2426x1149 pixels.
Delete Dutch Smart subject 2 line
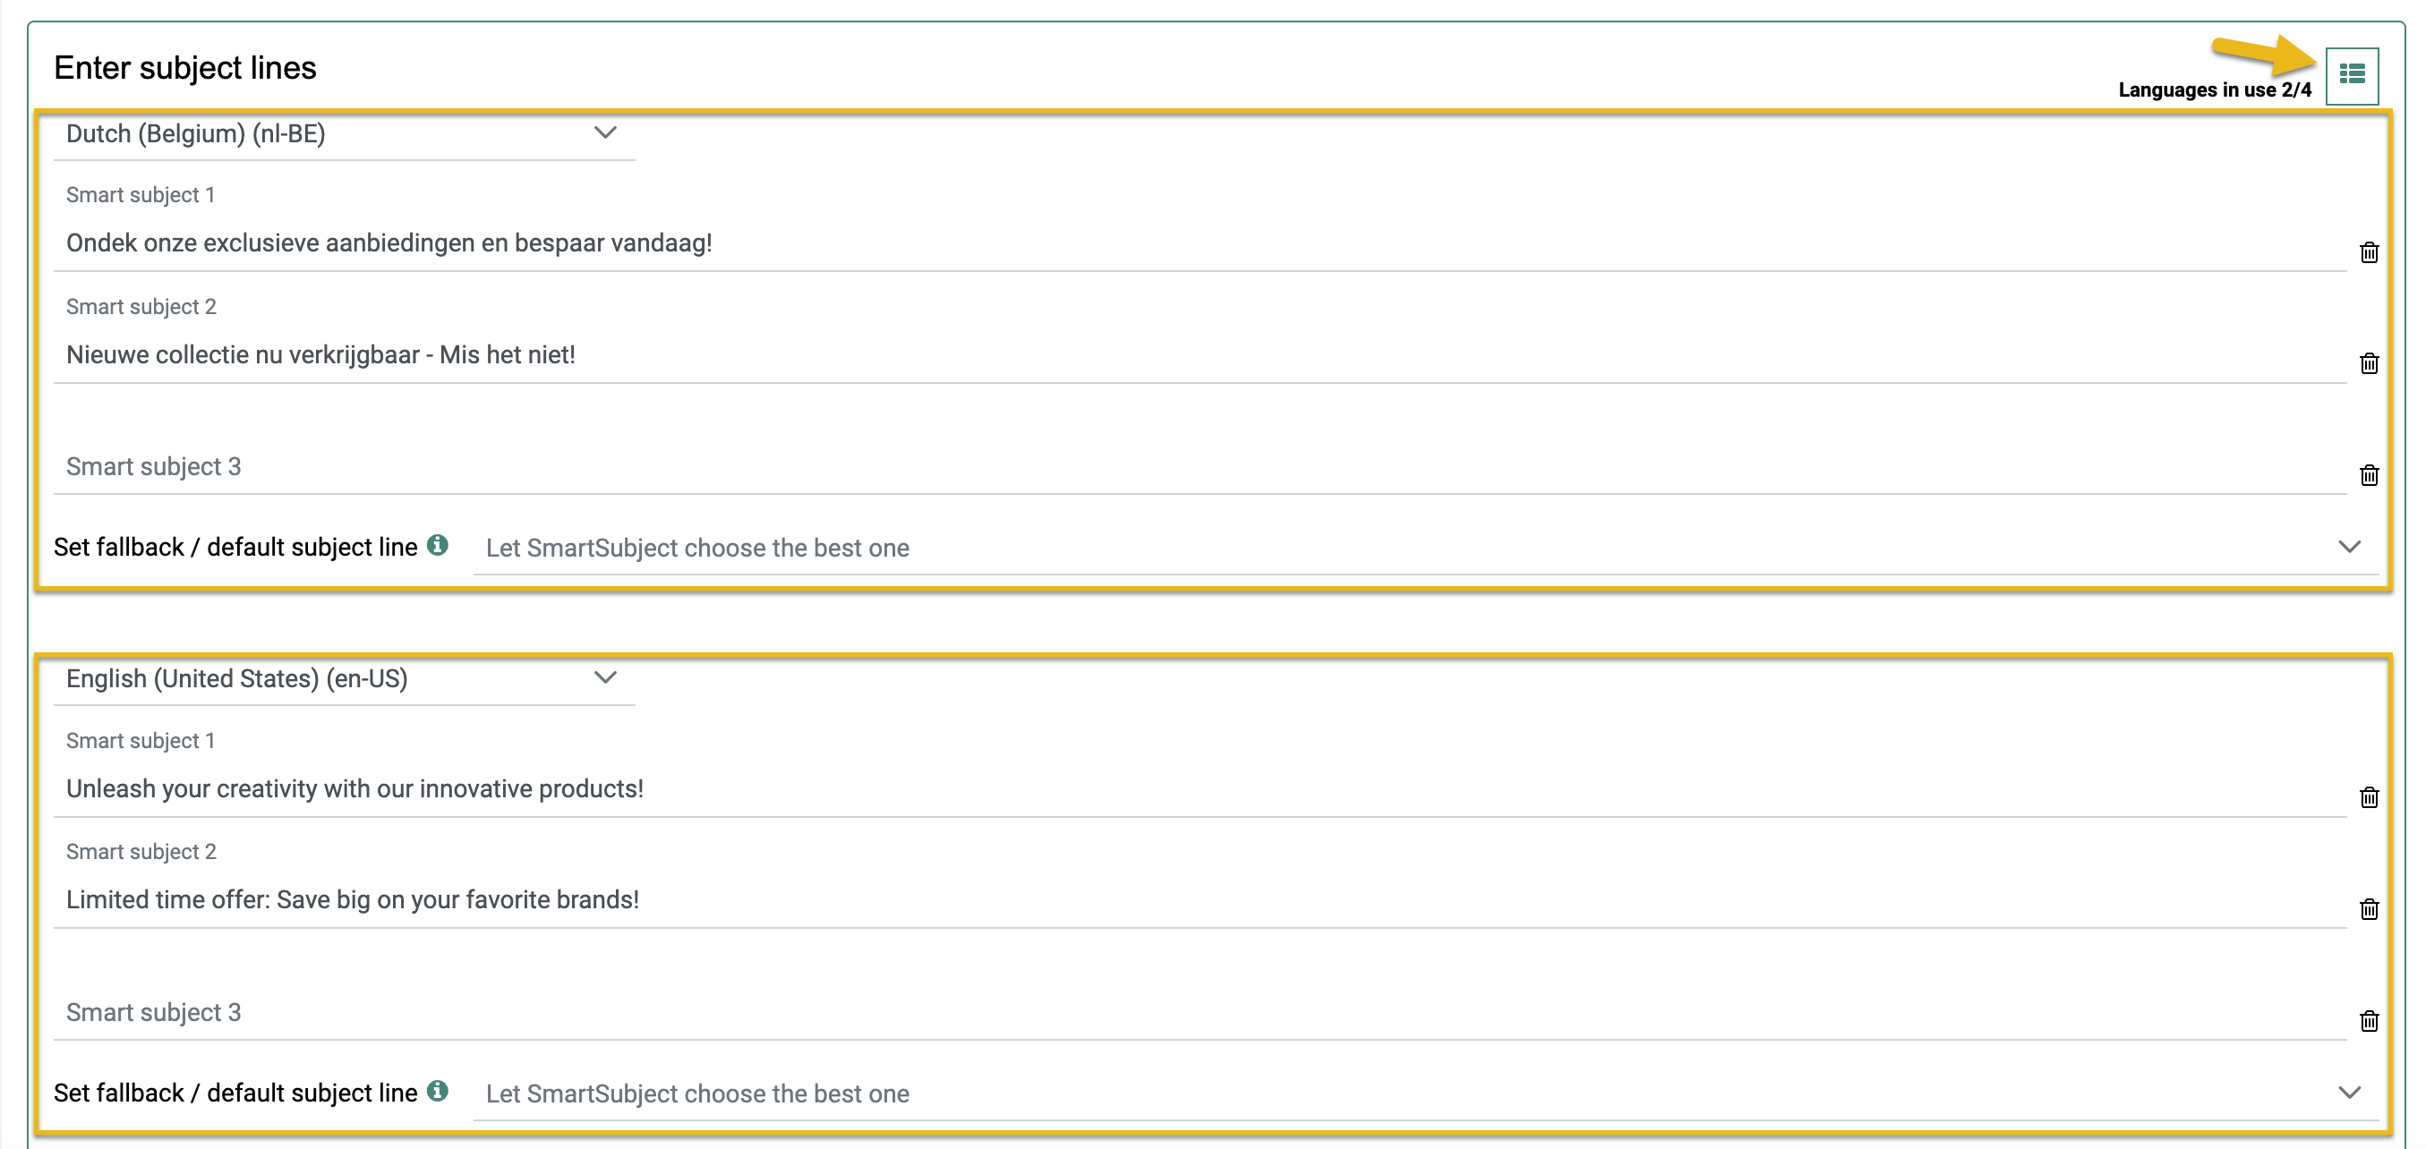2369,363
